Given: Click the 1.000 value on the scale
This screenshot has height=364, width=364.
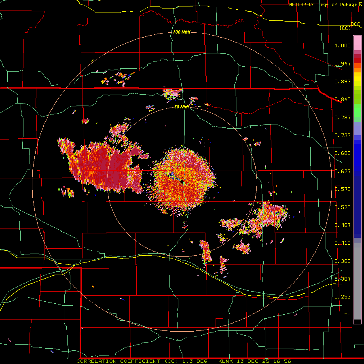Looking at the screenshot, I should 343,45.
